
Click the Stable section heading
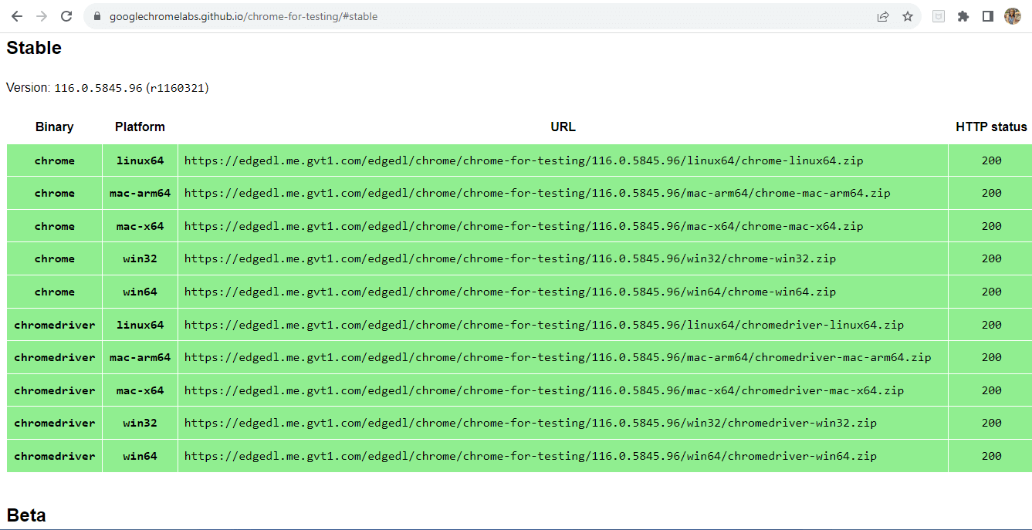[x=34, y=48]
